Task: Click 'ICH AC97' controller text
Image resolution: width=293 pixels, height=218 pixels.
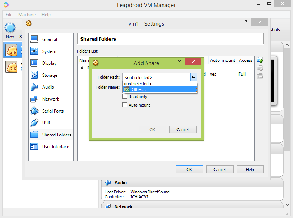Action: (x=139, y=197)
